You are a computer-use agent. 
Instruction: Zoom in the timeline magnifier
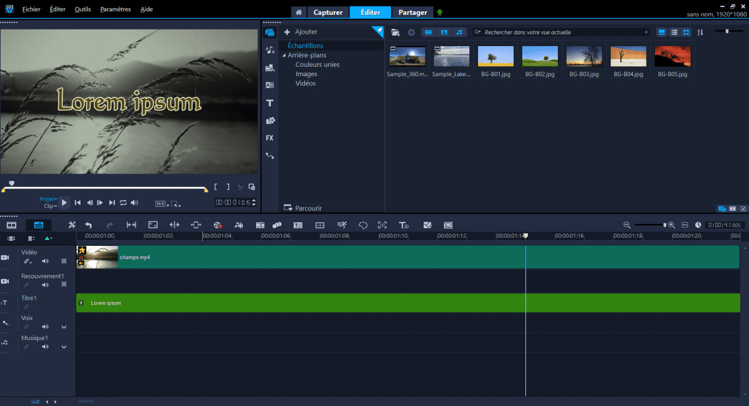[x=671, y=225]
